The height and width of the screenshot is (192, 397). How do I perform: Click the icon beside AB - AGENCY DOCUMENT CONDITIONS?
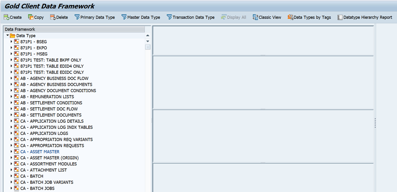pyautogui.click(x=16, y=90)
